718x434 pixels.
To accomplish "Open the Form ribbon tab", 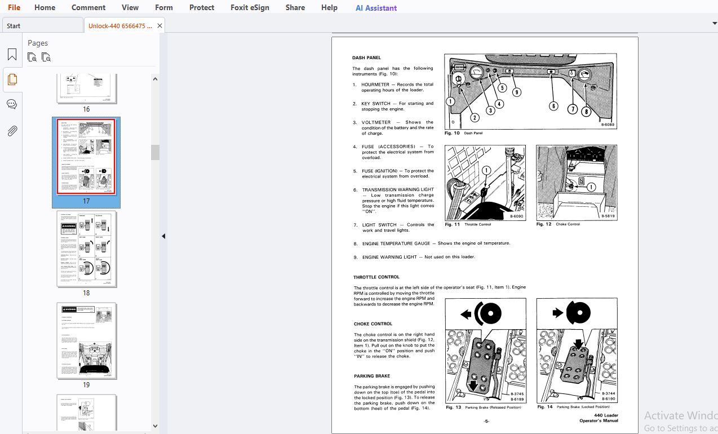I will 164,7.
